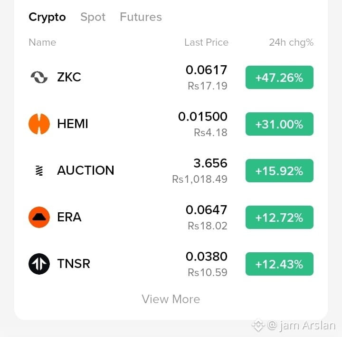Image resolution: width=342 pixels, height=337 pixels.
Task: Tap the orange ERA coin icon
Action: click(39, 217)
